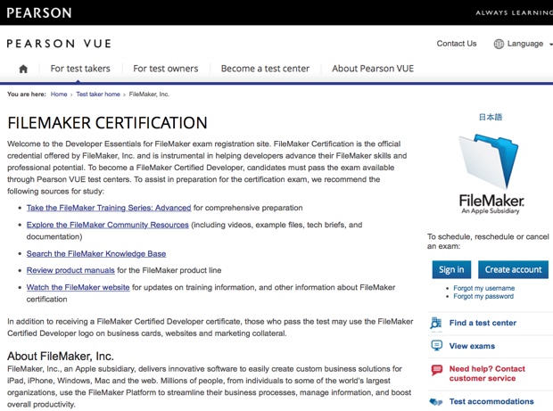Click the Pearson VUE logo
The width and height of the screenshot is (553, 411).
coord(59,44)
